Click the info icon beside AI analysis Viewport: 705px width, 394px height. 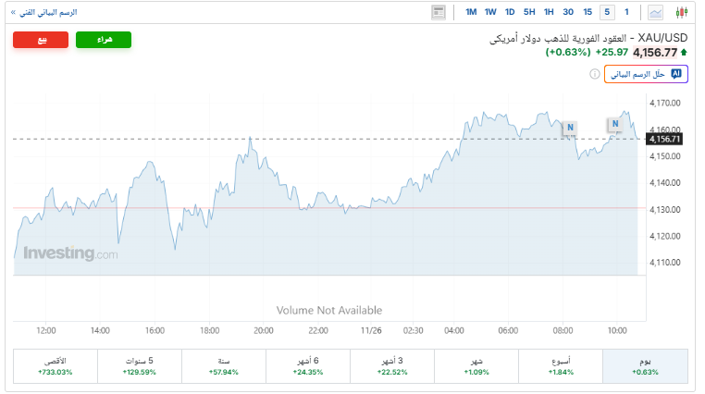[x=594, y=73]
